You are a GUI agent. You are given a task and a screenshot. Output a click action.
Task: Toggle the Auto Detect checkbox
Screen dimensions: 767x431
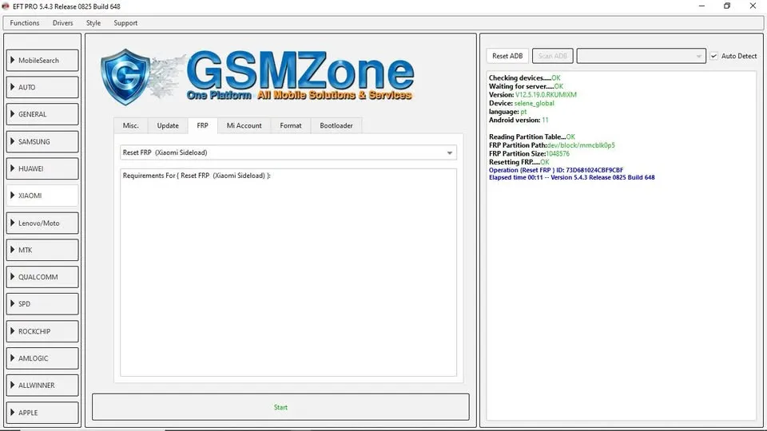pyautogui.click(x=714, y=56)
